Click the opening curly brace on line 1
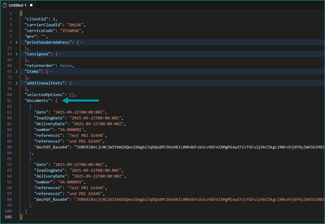 point(21,13)
